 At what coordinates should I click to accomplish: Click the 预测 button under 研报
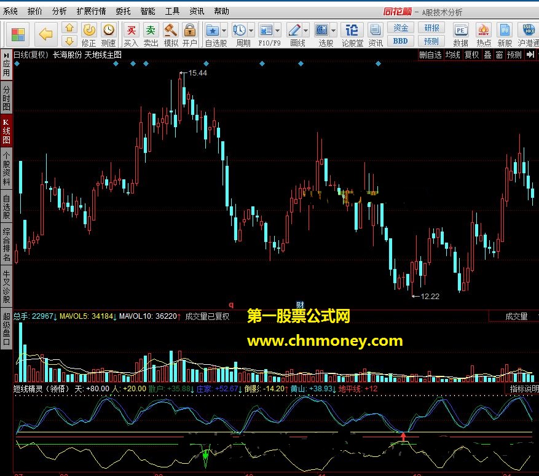coord(431,41)
